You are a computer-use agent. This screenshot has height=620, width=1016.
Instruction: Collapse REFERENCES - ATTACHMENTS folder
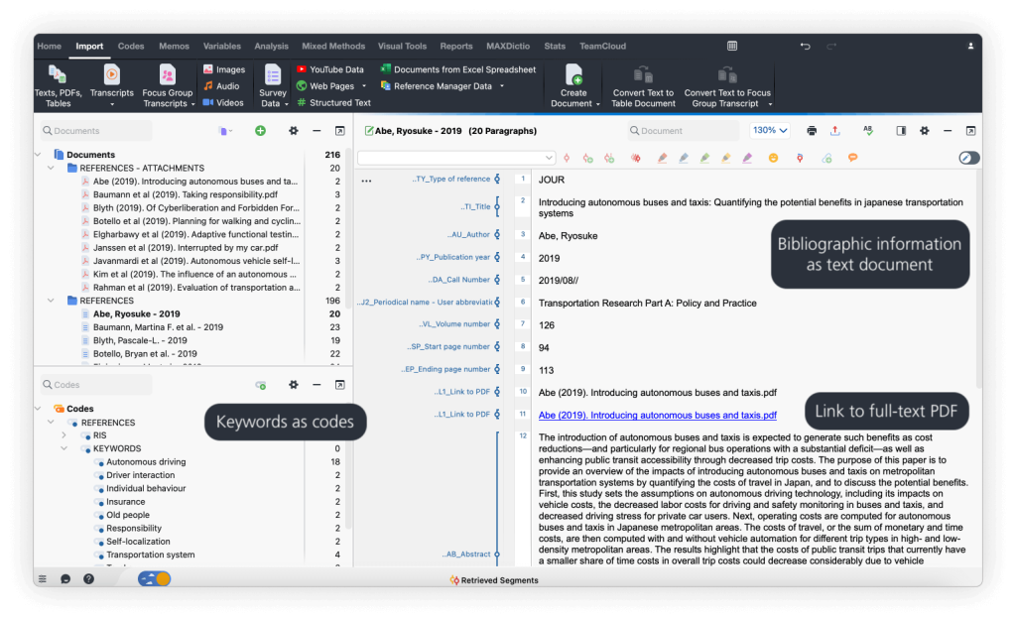(x=51, y=168)
